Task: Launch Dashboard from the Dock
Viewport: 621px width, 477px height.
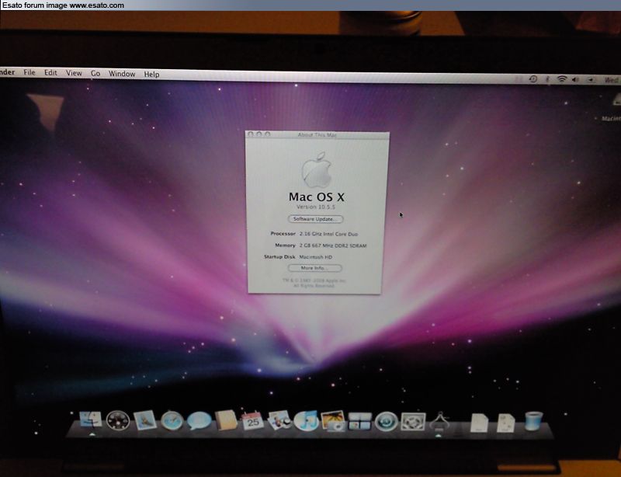Action: click(118, 420)
